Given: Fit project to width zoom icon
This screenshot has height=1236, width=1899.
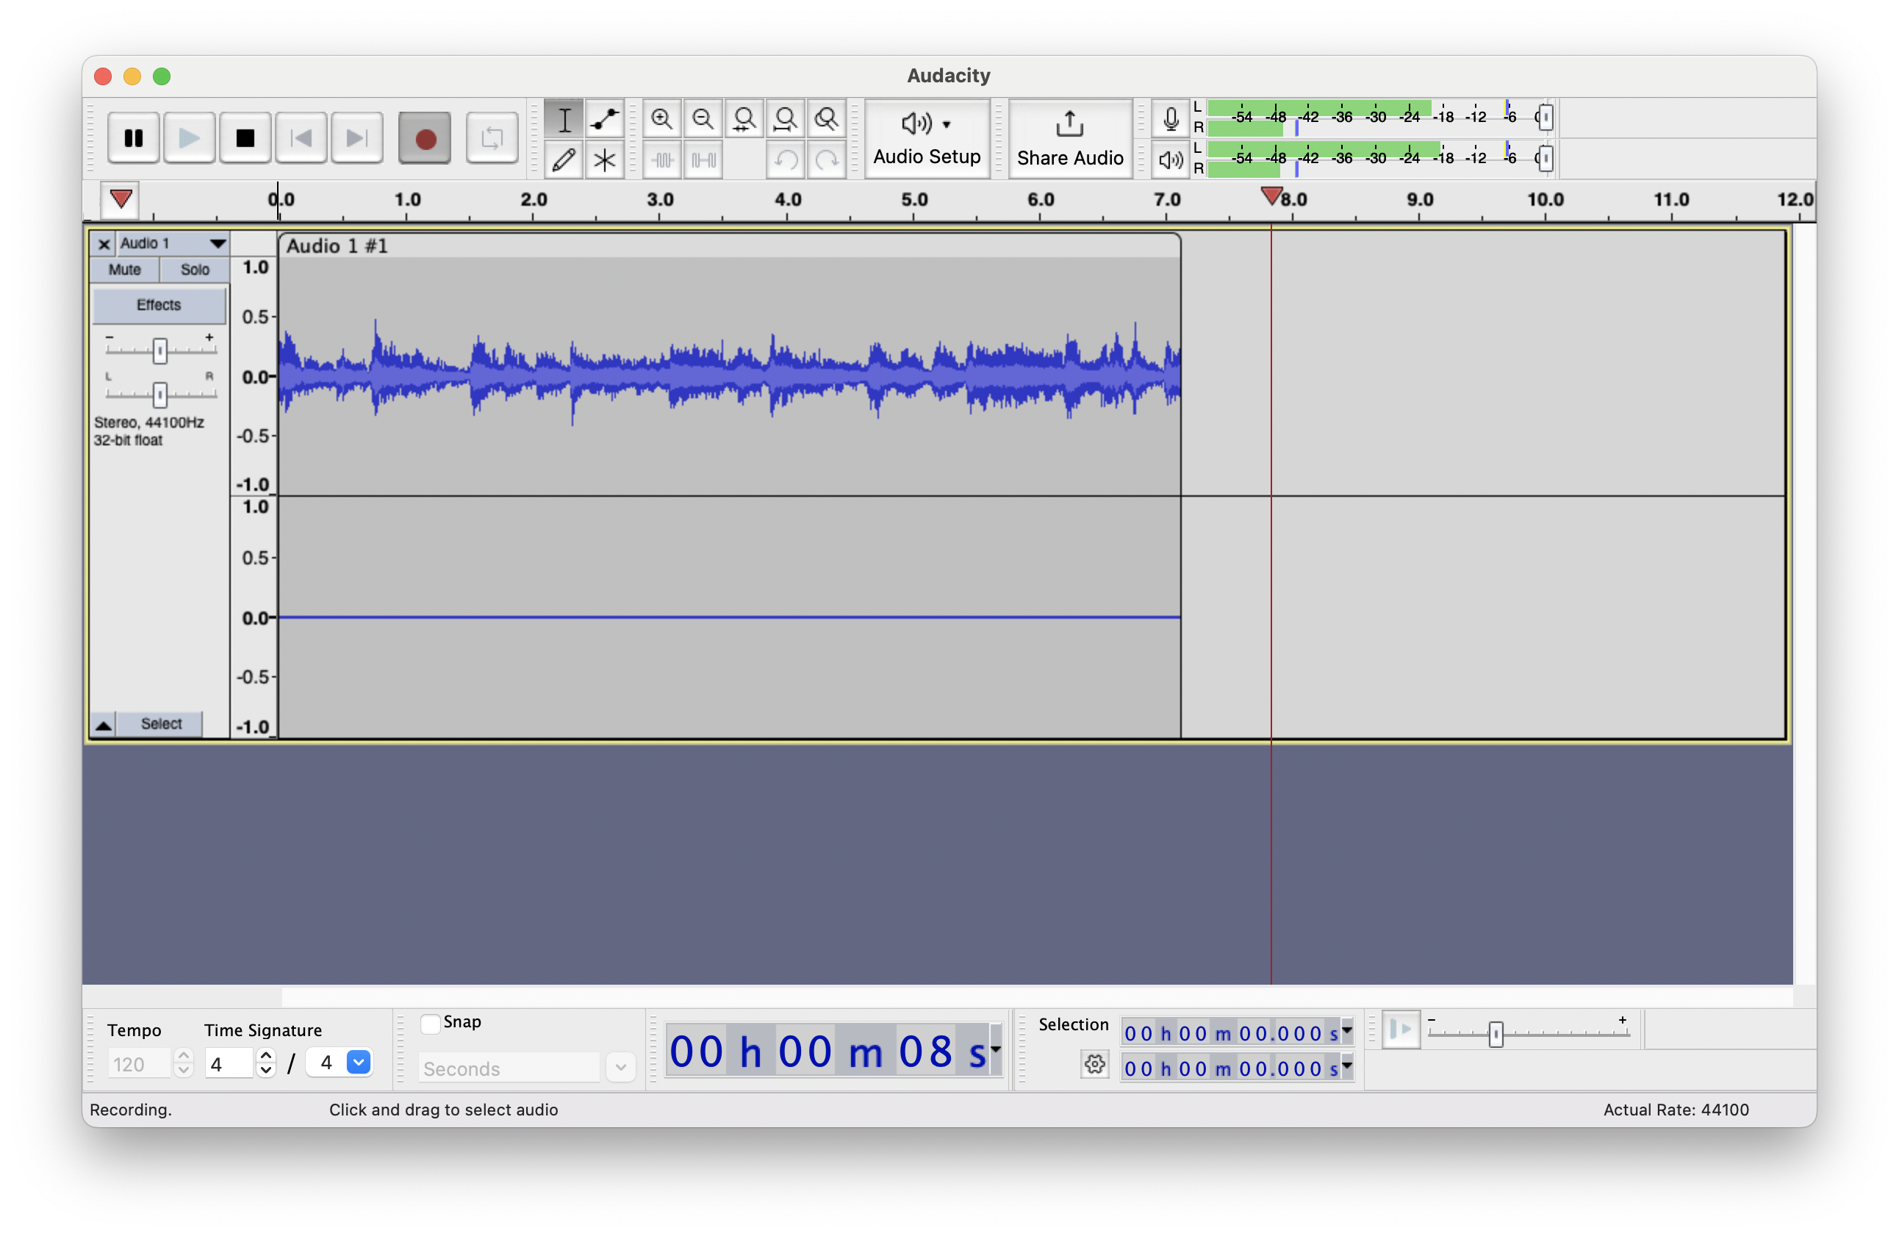Looking at the screenshot, I should click(x=786, y=120).
